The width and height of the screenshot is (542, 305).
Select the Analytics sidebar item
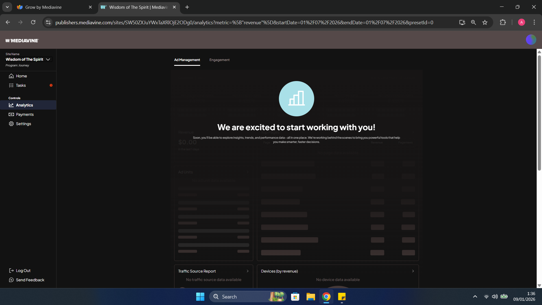point(25,105)
